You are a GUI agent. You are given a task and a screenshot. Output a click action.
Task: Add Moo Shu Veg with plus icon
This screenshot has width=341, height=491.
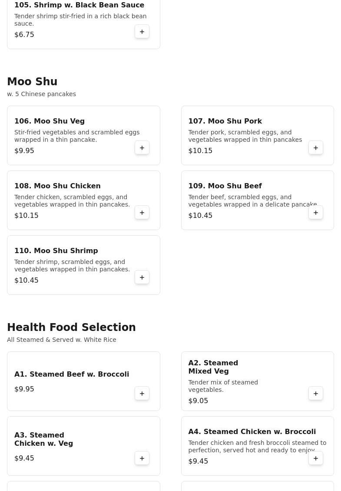[142, 148]
